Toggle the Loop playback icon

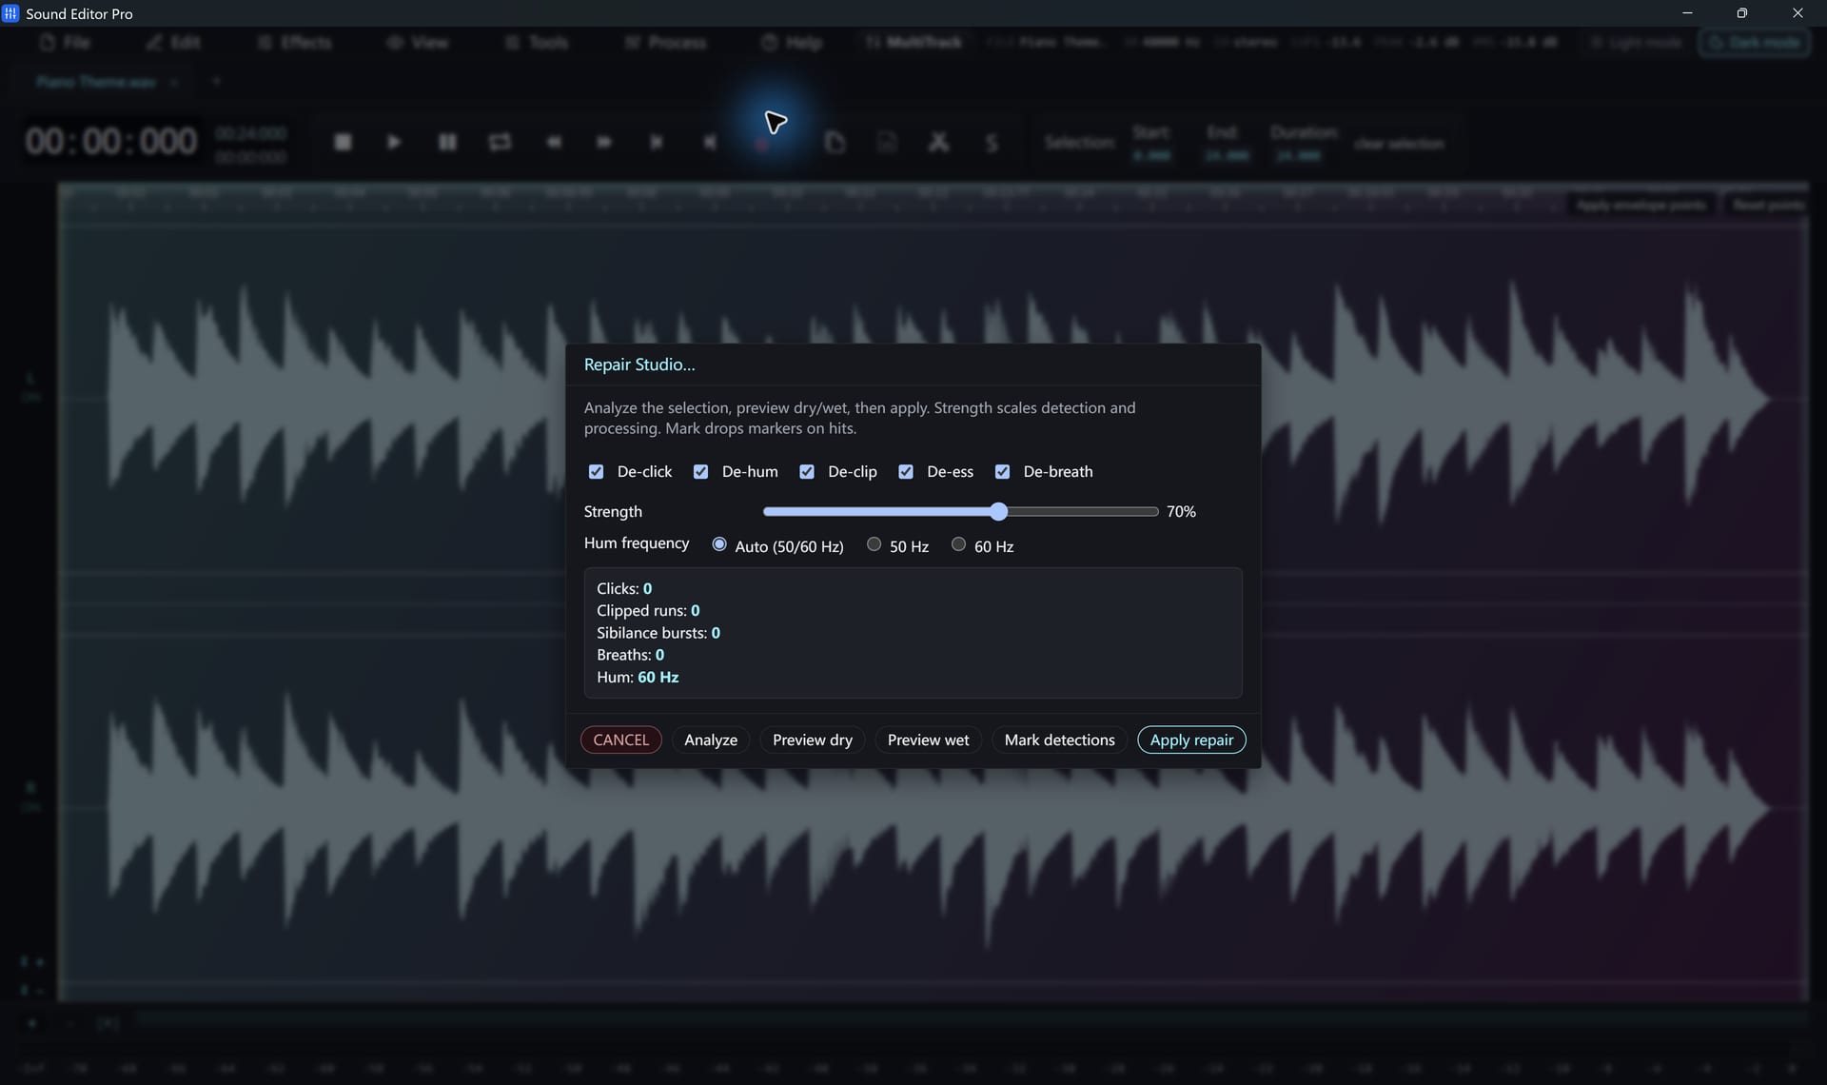pyautogui.click(x=500, y=142)
